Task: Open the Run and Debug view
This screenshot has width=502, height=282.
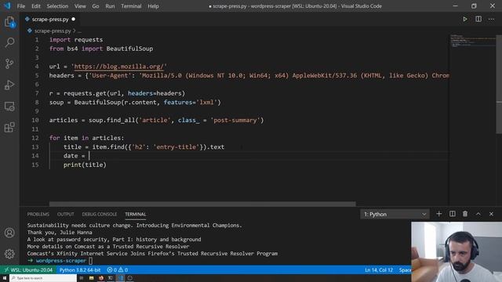Action: (x=9, y=85)
